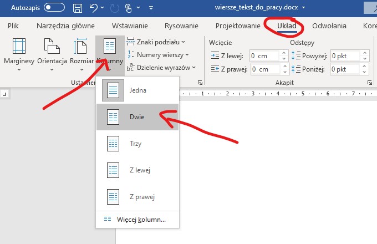Open the Akapit dialog launcher
Image resolution: width=377 pixels, height=244 pixels.
[369, 82]
